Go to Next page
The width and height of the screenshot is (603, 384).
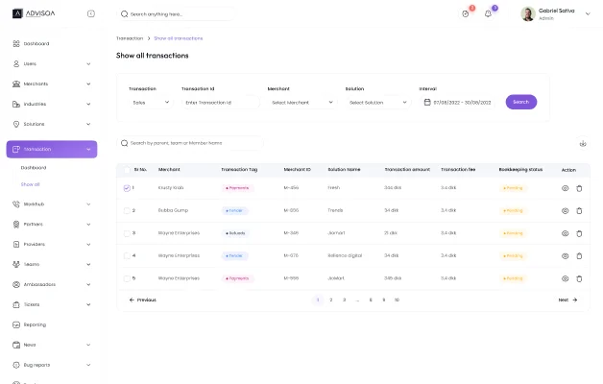click(568, 300)
